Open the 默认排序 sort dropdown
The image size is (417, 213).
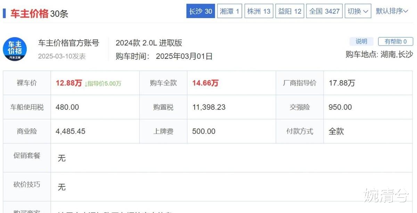(392, 11)
